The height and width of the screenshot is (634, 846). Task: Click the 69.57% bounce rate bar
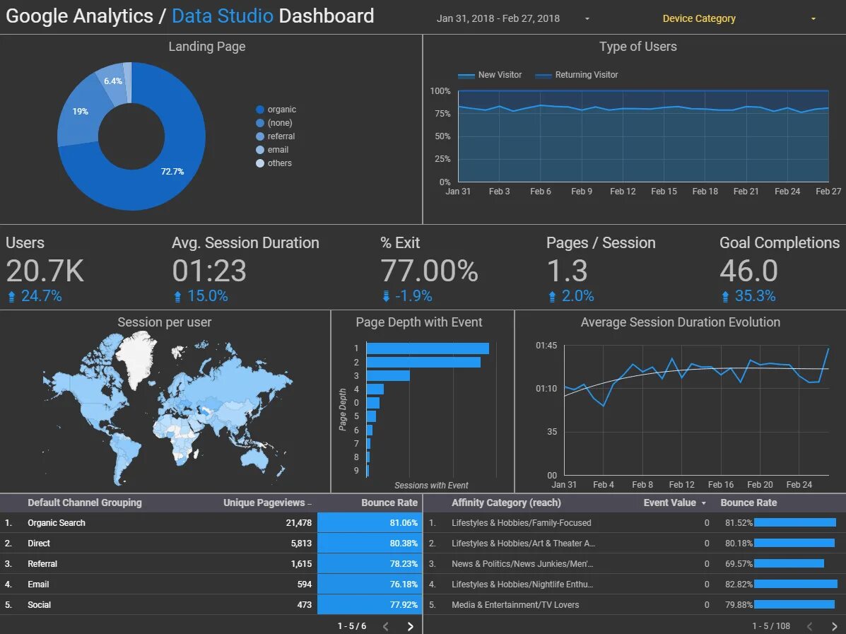pyautogui.click(x=789, y=564)
